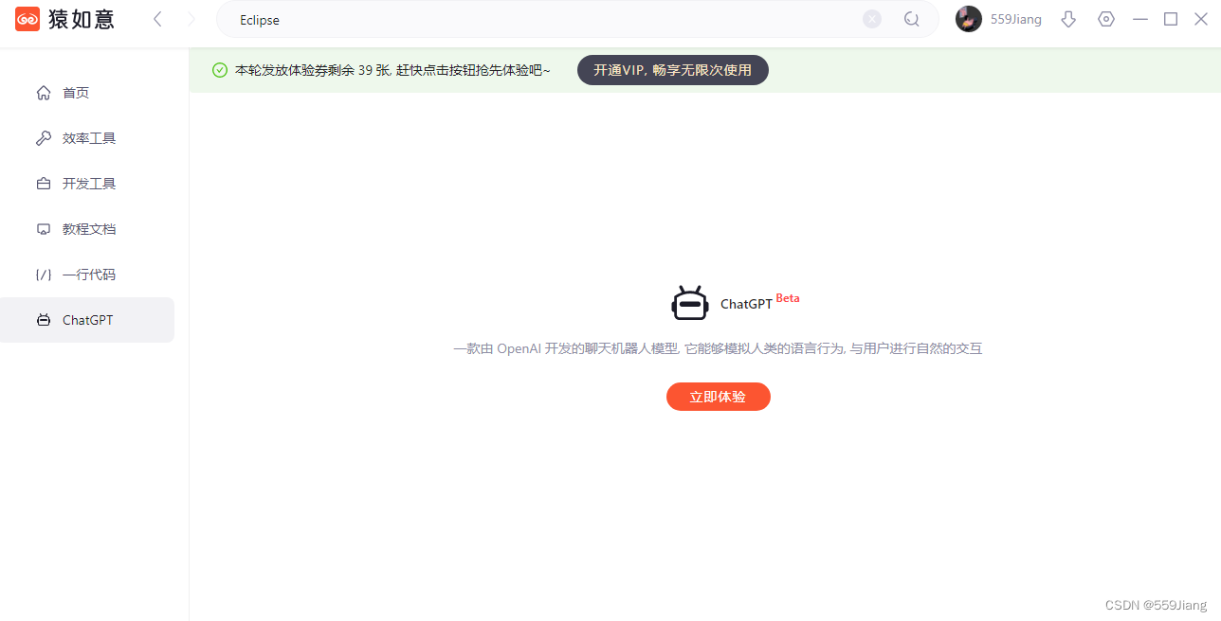1221x621 pixels.
Task: Open 开发工具 in the sidebar
Action: click(87, 184)
